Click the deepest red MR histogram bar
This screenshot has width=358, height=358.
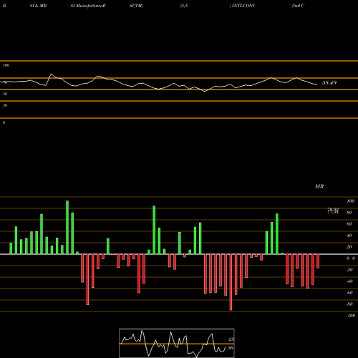[x=231, y=282]
